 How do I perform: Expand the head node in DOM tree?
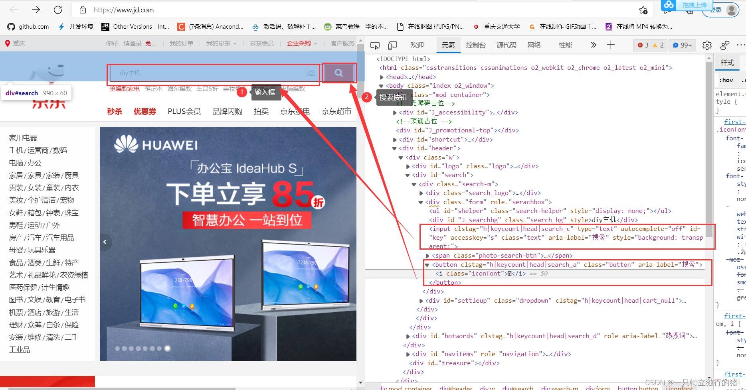pos(382,77)
